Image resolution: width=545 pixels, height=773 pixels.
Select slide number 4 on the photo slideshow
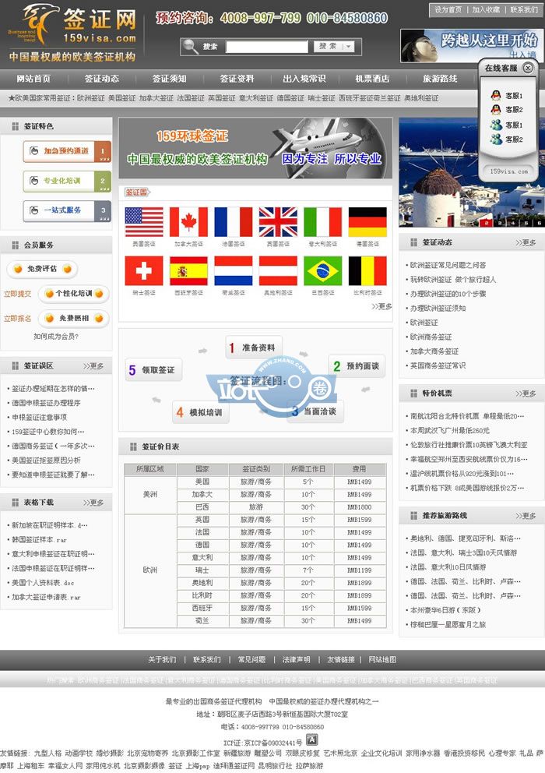[512, 224]
